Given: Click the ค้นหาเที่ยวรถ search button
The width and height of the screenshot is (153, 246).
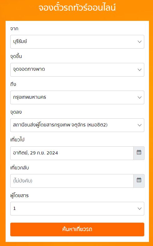Looking at the screenshot, I should pos(77,229).
